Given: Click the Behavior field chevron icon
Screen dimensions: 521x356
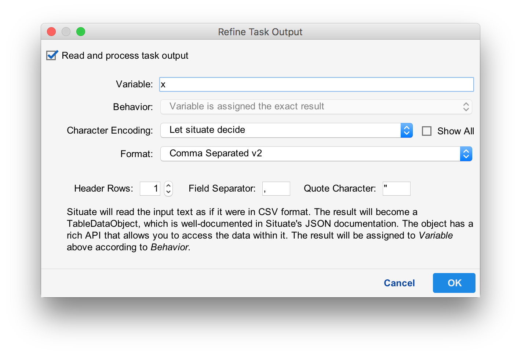Looking at the screenshot, I should (466, 106).
